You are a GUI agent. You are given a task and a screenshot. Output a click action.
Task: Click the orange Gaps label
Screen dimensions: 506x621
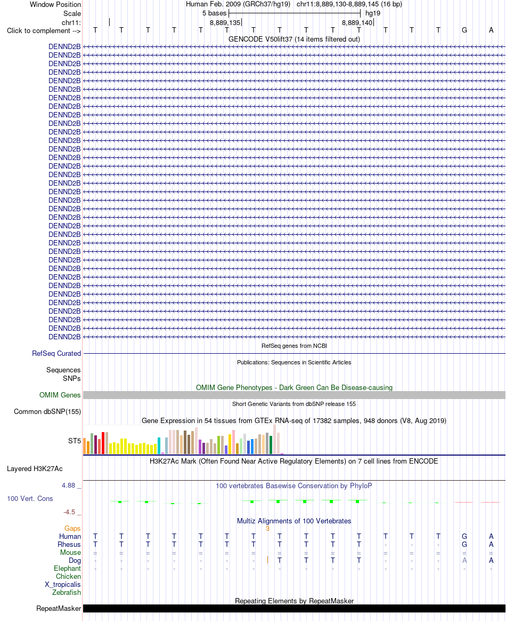(72, 528)
